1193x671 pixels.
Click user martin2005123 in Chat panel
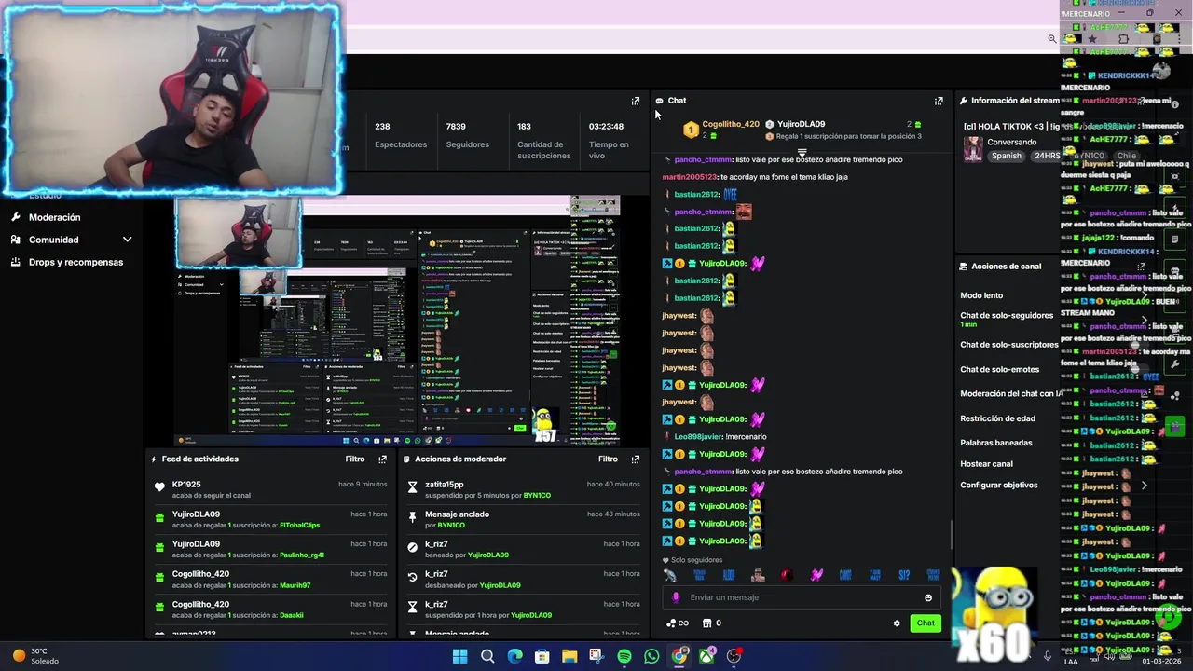[x=690, y=177]
